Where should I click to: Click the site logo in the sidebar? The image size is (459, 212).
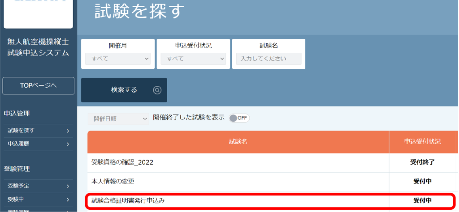pyautogui.click(x=38, y=13)
